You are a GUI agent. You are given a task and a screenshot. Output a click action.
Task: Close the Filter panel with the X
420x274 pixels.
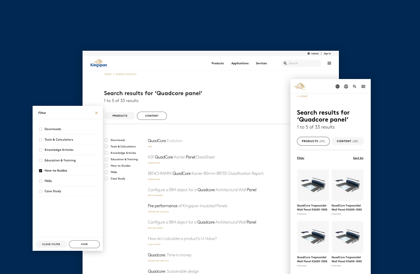click(x=96, y=113)
